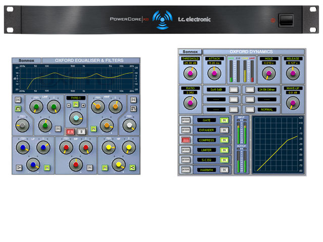The width and height of the screenshot is (323, 242).
Task: Click the ratio value field 2.352
Action: click(x=190, y=93)
